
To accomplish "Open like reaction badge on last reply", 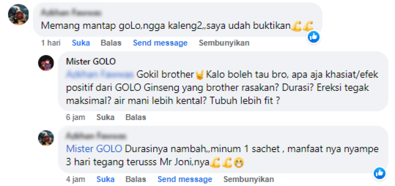I will [380, 173].
